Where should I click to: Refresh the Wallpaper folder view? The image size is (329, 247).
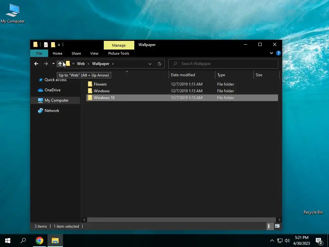159,64
